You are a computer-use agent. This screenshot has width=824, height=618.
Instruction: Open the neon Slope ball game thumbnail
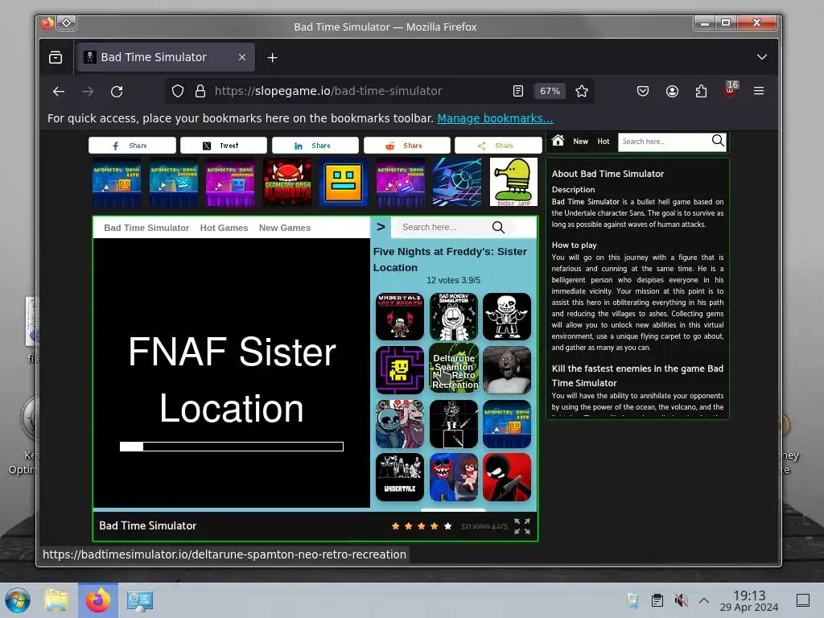tap(457, 182)
